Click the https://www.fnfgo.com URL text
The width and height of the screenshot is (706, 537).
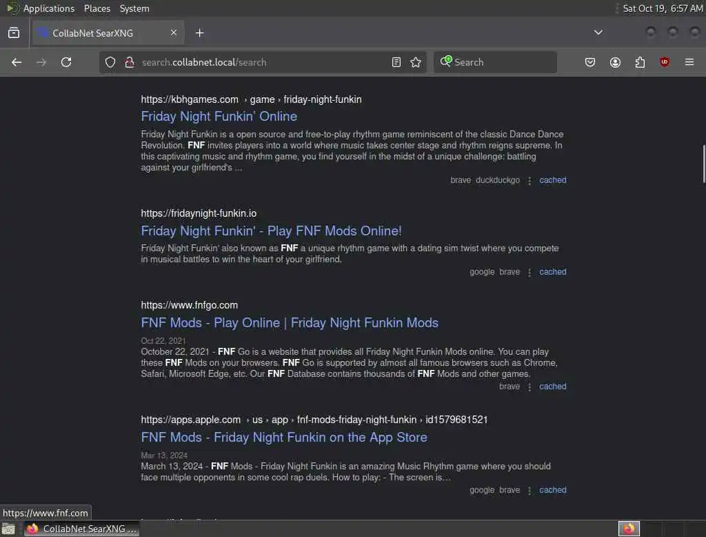[x=189, y=305]
